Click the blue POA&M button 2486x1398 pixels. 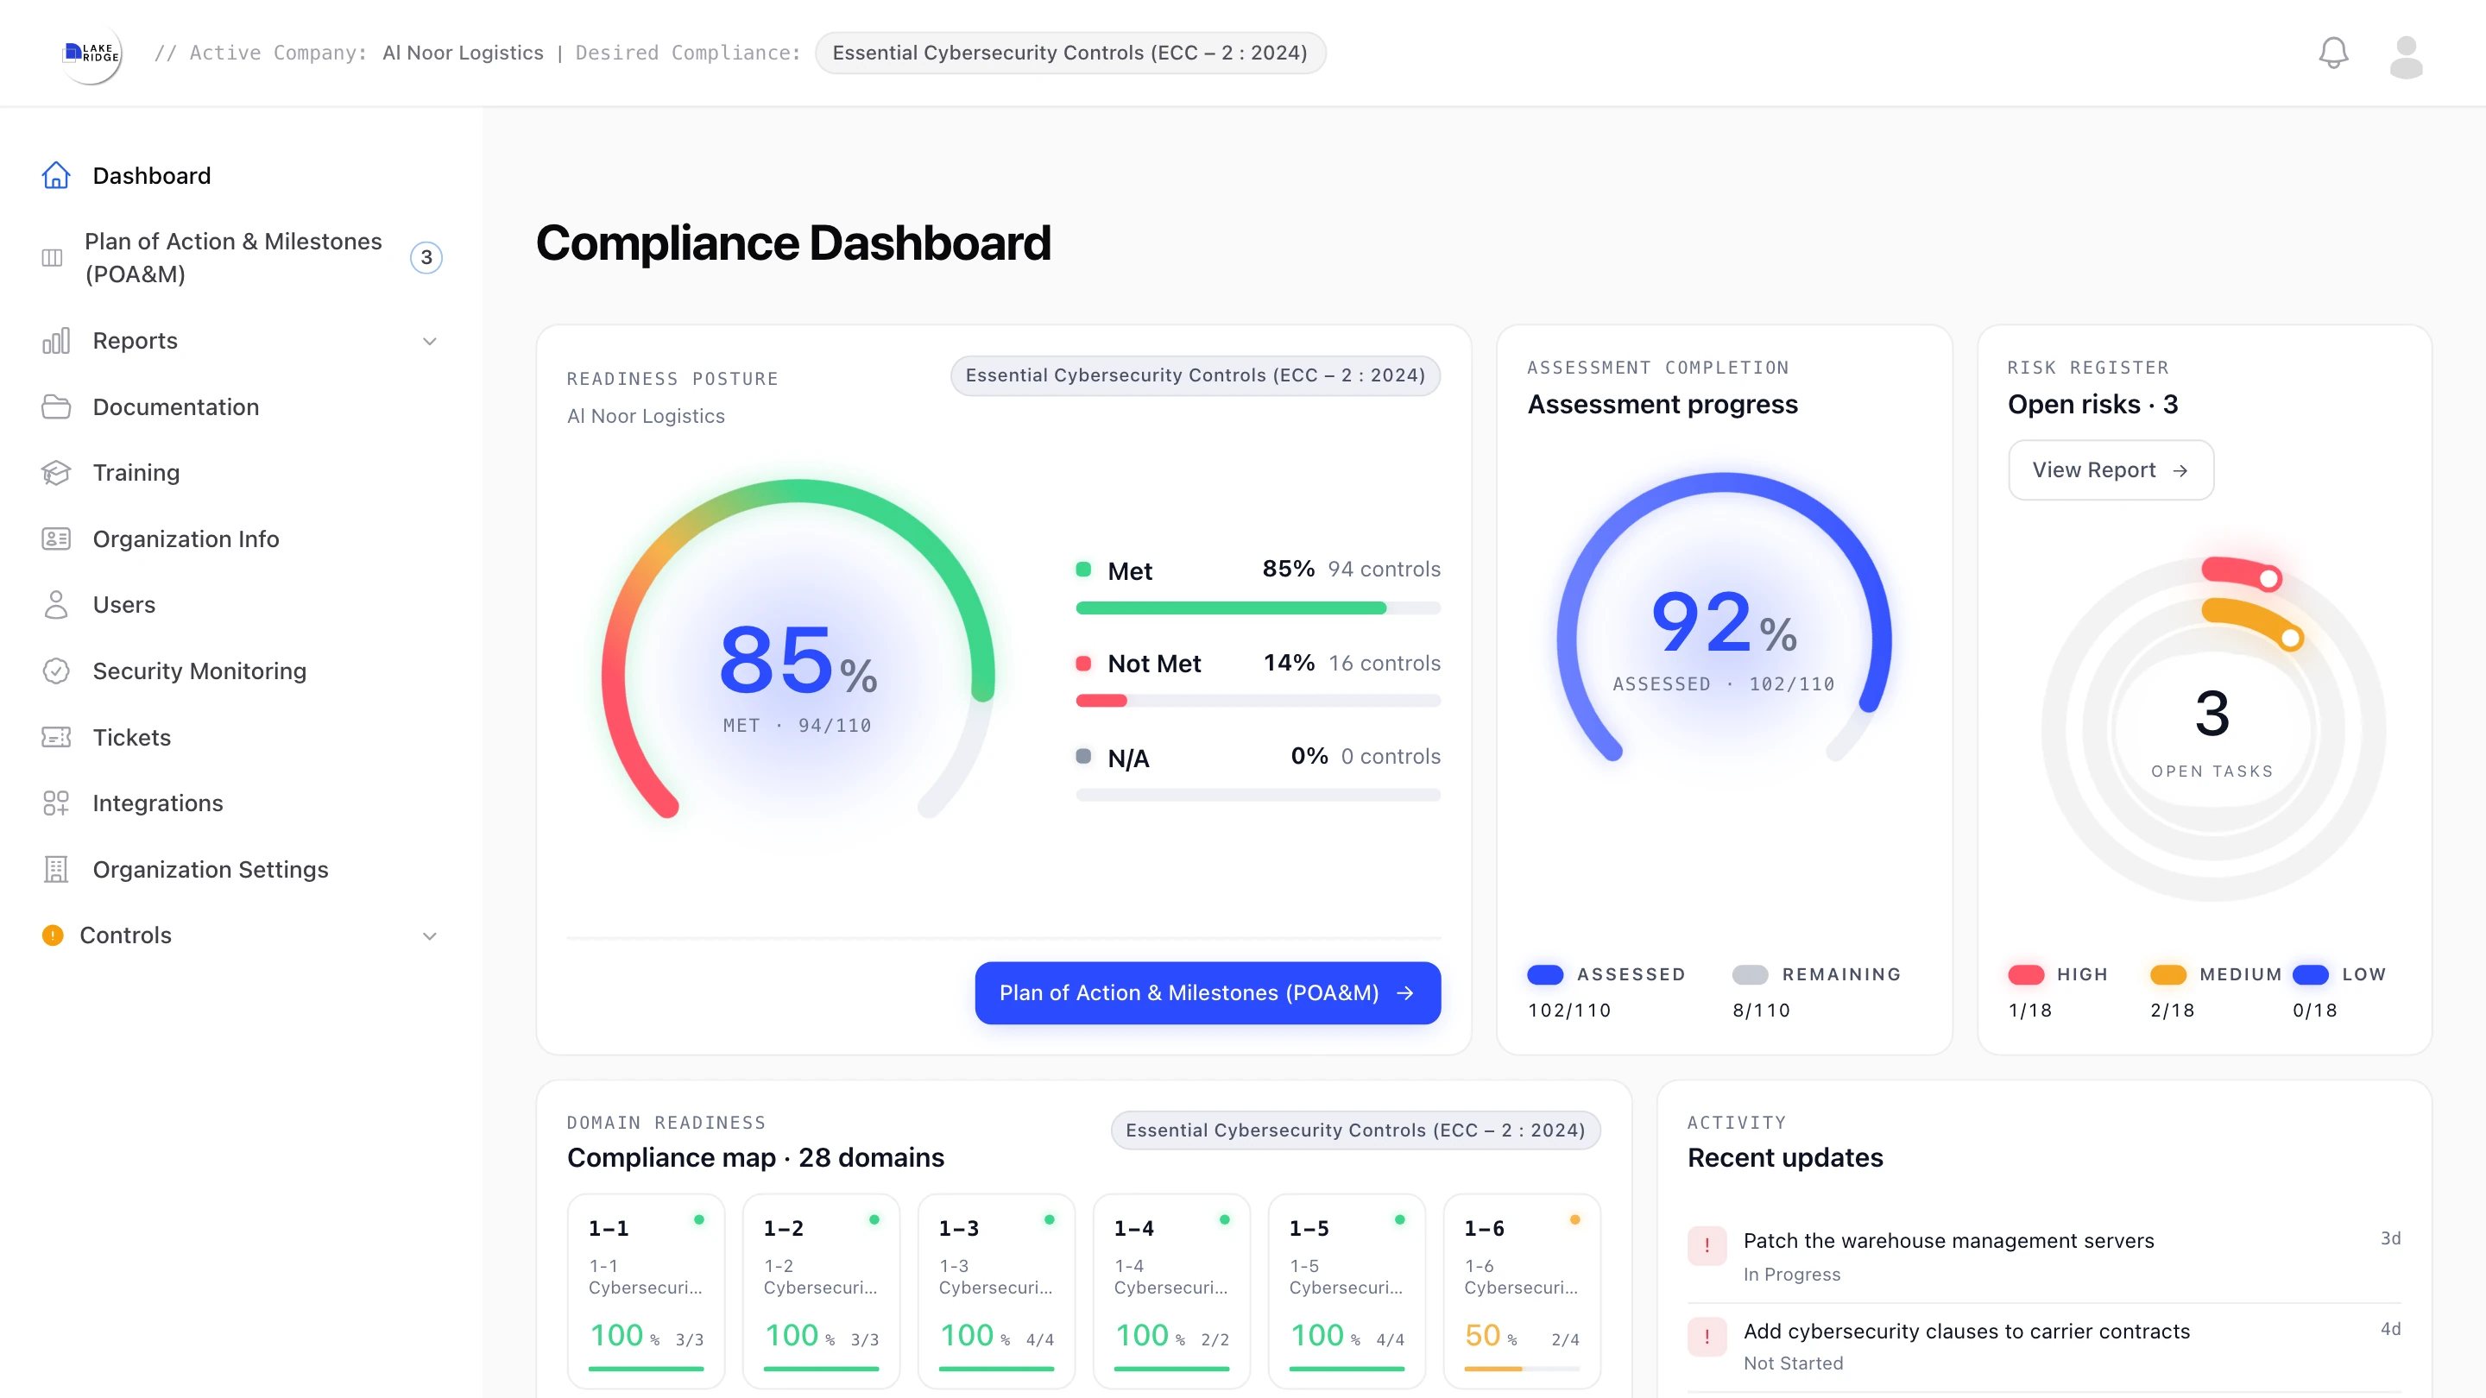point(1208,992)
